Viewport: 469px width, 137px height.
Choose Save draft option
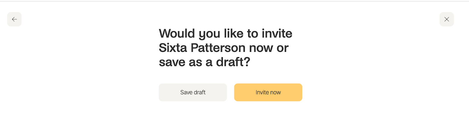click(x=193, y=92)
